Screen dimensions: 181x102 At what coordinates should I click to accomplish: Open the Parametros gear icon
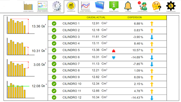coord(56,6)
